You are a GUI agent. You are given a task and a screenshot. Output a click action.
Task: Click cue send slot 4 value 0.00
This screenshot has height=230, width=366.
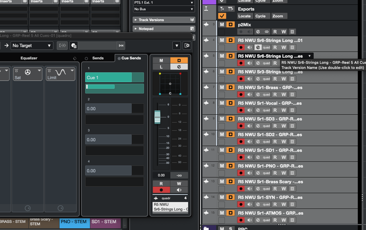click(x=114, y=171)
